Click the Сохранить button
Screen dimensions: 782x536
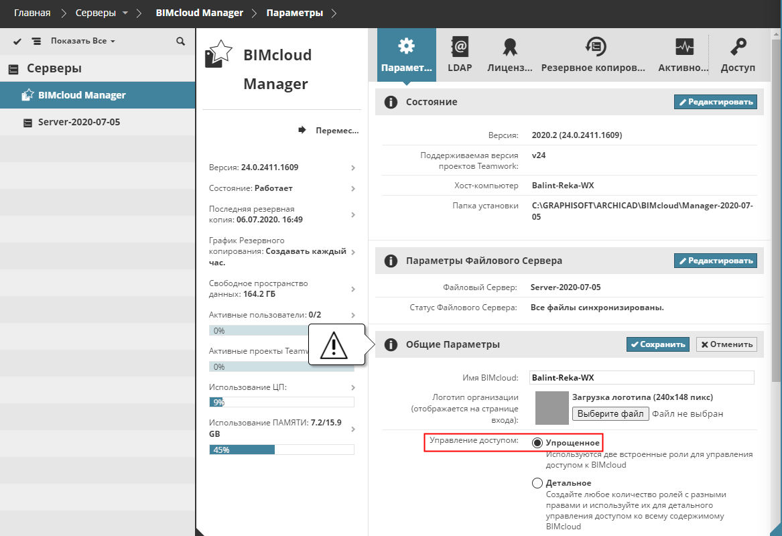658,344
